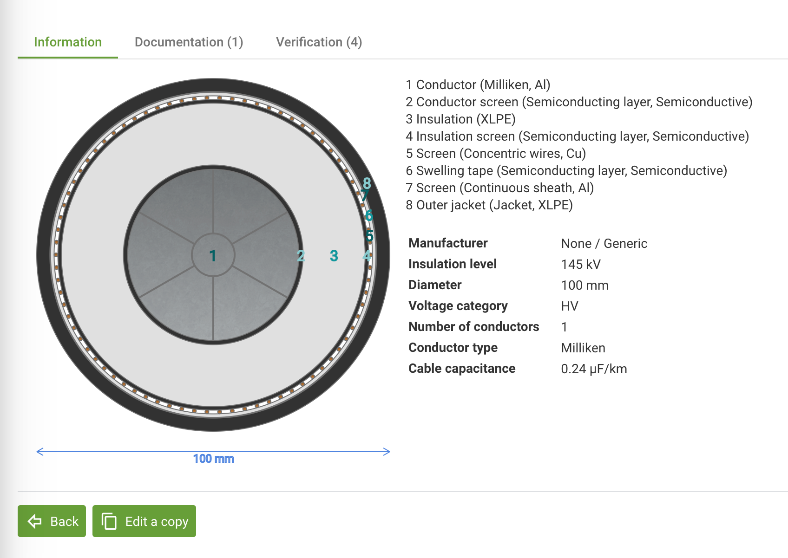Select '1 Conductor (Milliken, Al)' legend line
The image size is (788, 558).
478,84
